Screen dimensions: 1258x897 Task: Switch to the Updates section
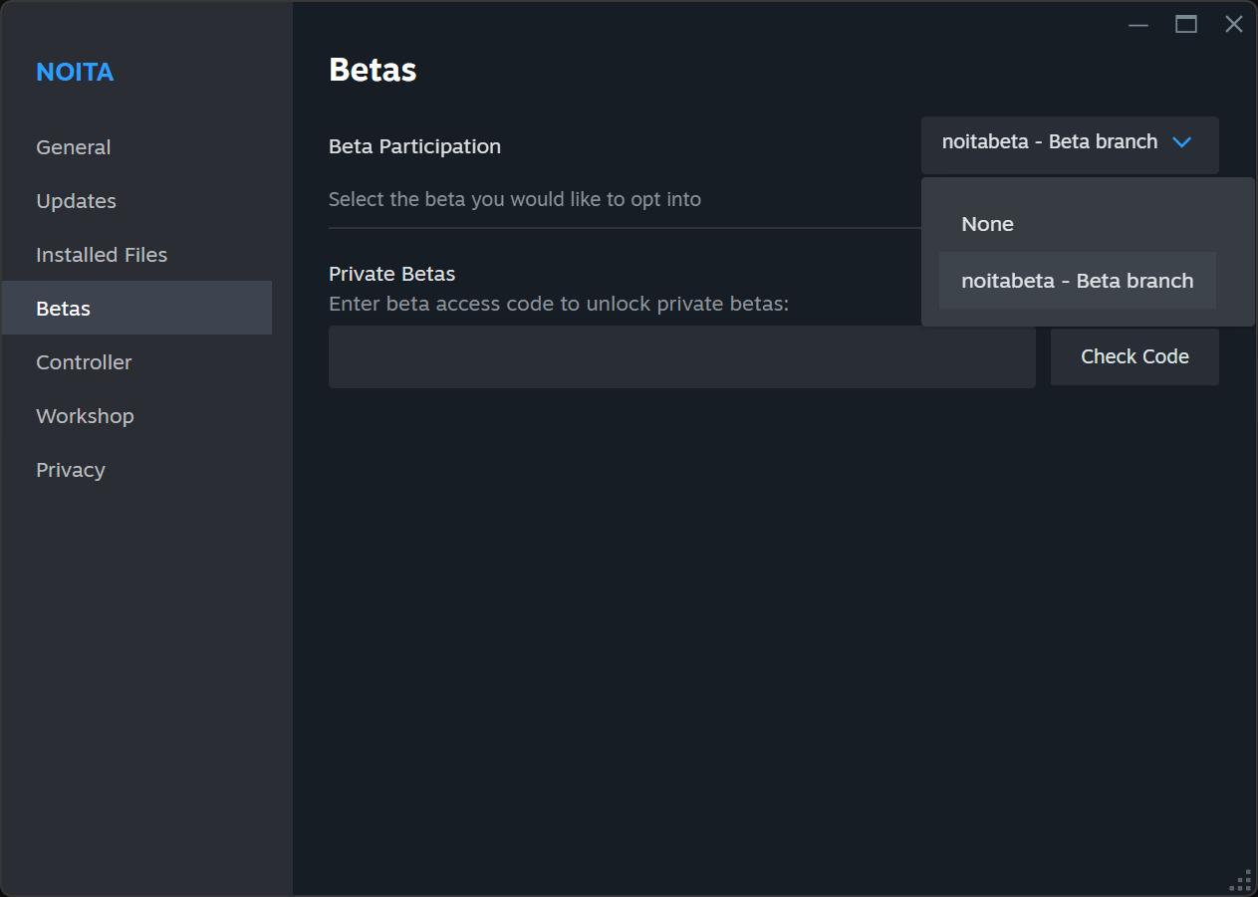click(x=76, y=200)
